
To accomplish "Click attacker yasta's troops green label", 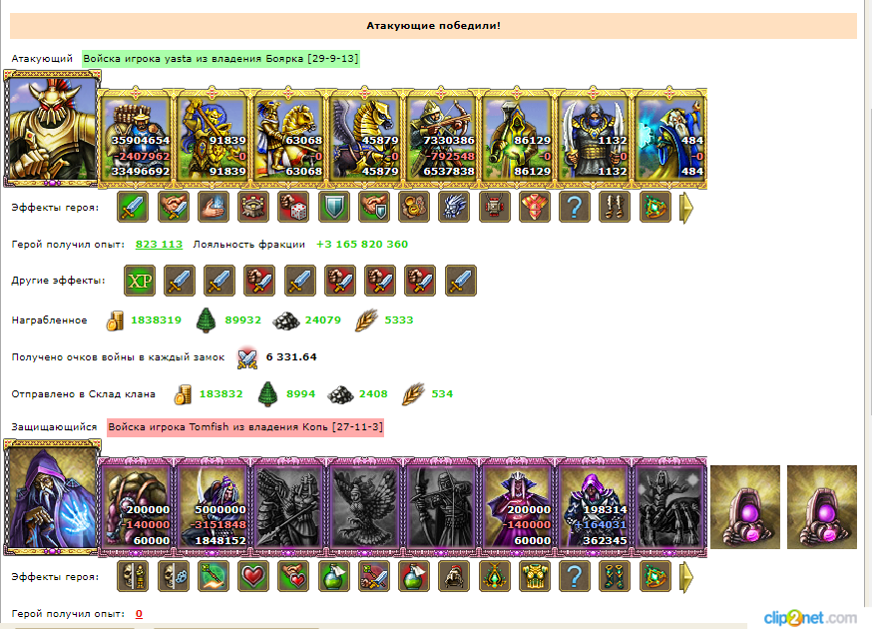I will 220,59.
